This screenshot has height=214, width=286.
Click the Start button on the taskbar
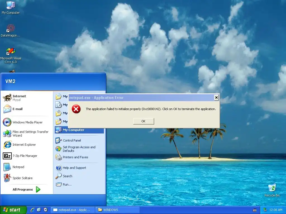pyautogui.click(x=13, y=210)
